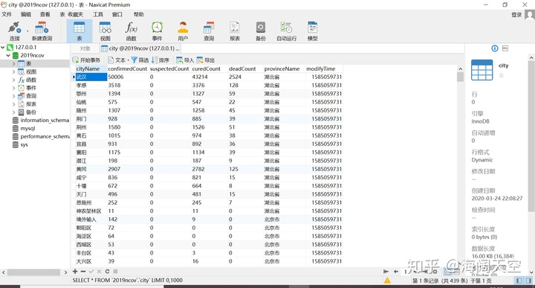Image resolution: width=535 pixels, height=288 pixels.
Task: Select the city @2019ncov tab
Action: [x=140, y=48]
